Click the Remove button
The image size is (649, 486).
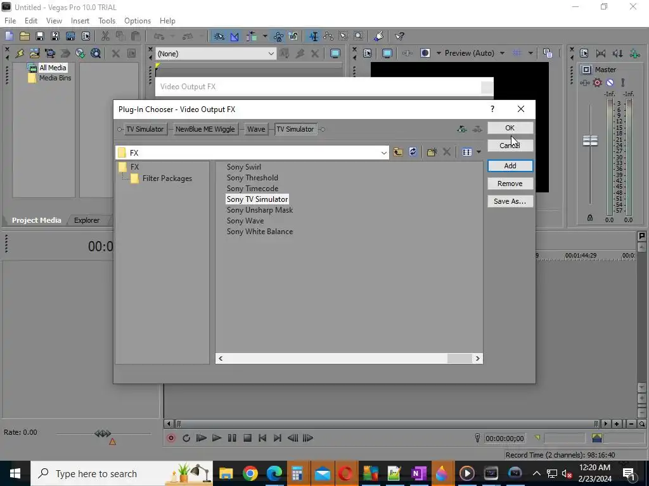coord(510,184)
